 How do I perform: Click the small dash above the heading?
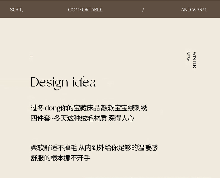click(31, 56)
